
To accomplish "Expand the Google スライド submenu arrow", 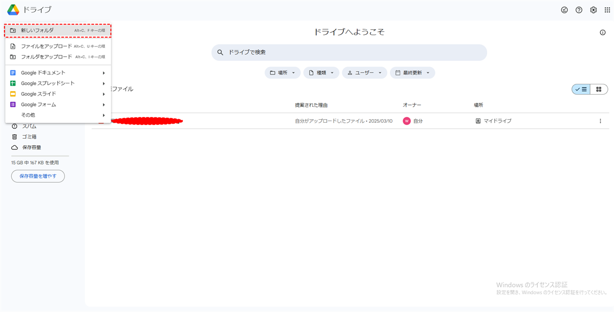I will point(103,94).
